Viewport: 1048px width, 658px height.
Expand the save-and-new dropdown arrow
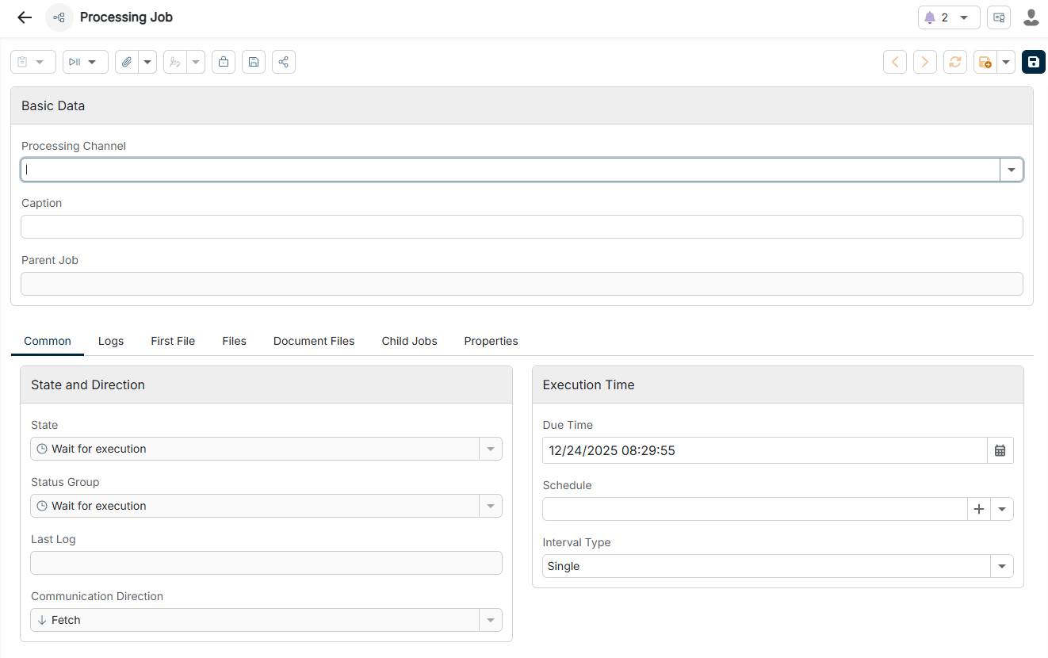1006,62
